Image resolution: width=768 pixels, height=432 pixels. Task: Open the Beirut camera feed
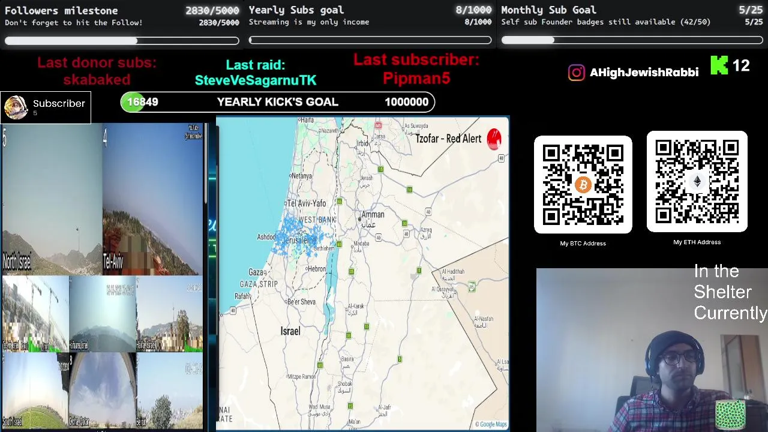pyautogui.click(x=170, y=391)
